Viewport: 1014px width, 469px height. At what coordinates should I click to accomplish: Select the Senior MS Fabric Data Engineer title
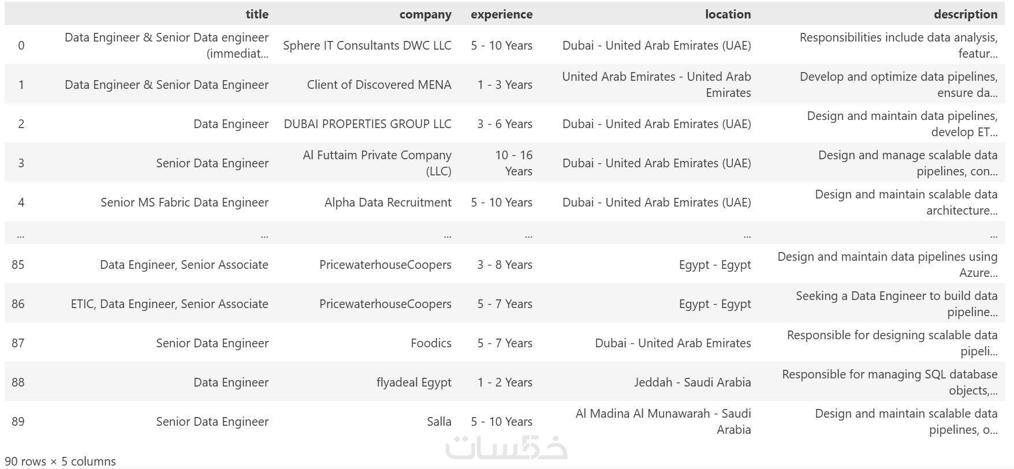(184, 202)
